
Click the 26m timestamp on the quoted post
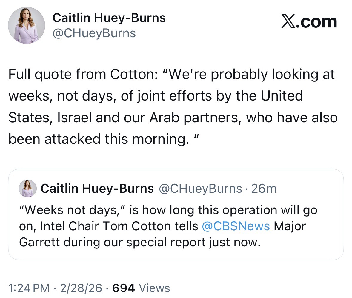(264, 189)
